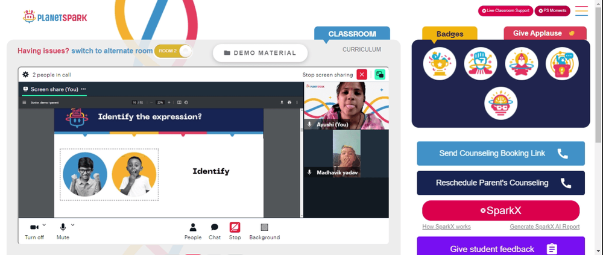
Task: Open Background effects
Action: (264, 231)
